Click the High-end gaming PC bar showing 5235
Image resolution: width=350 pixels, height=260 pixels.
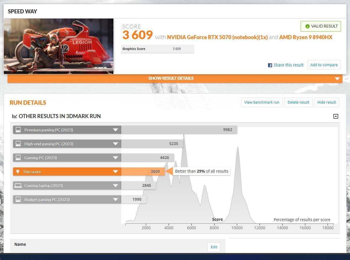coord(153,144)
